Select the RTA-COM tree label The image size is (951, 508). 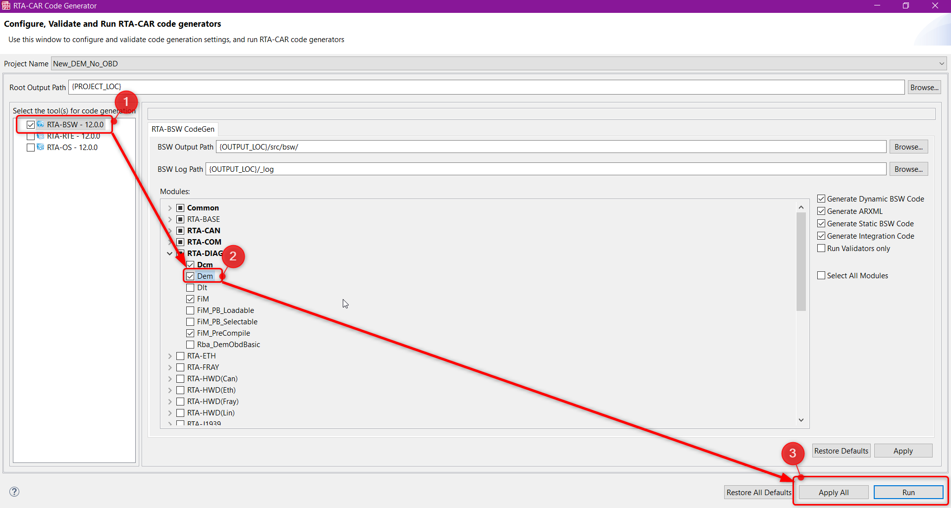click(x=204, y=242)
